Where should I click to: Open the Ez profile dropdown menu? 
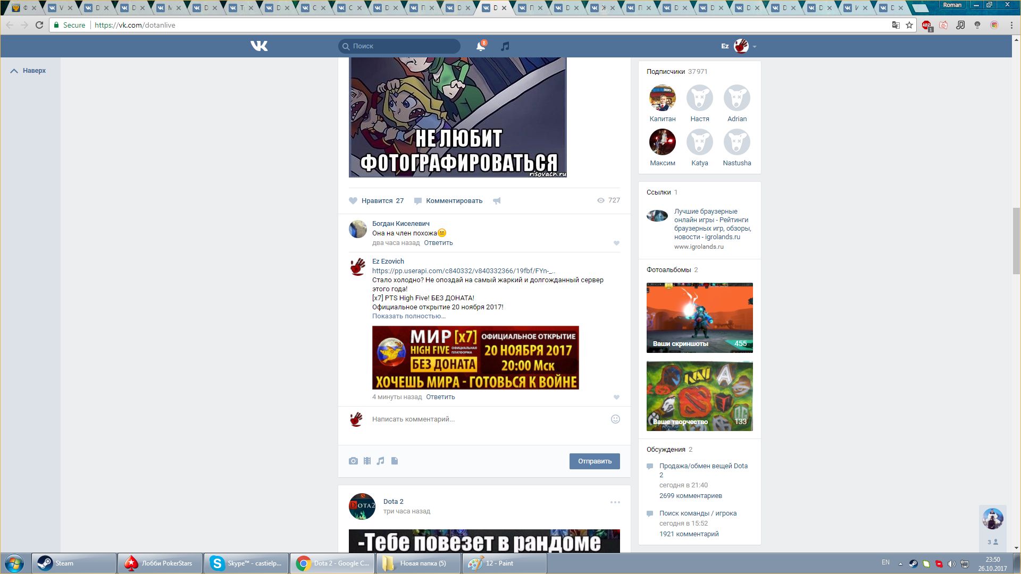(740, 46)
